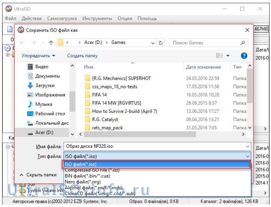271x207 pixels.
Task: Click the Games breadcrumb segment
Action: coord(118,43)
